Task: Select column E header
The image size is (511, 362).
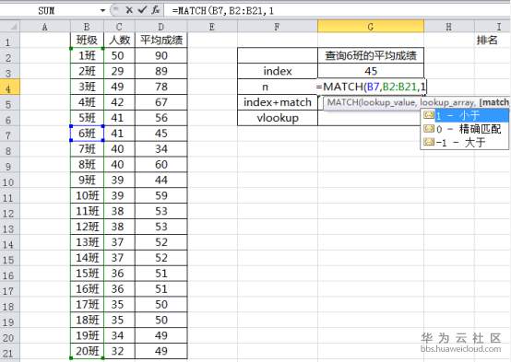Action: [x=212, y=27]
